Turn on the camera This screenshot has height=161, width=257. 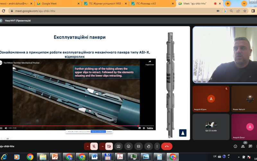click(x=109, y=146)
